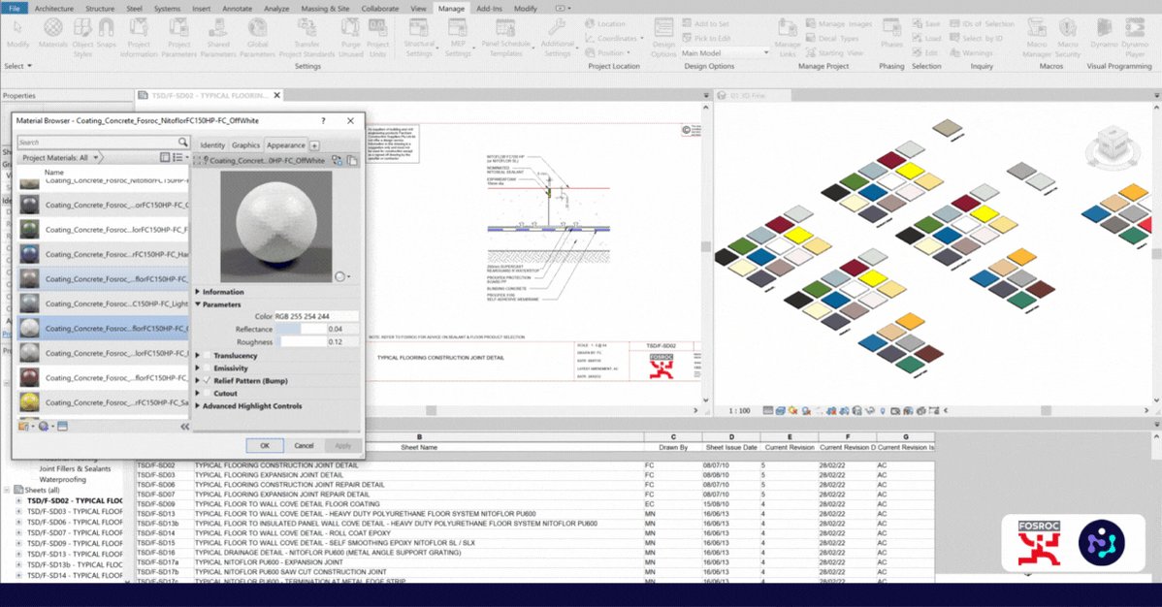Screen dimensions: 1162x607
Task: Open the Macro Manager
Action: tap(1036, 37)
